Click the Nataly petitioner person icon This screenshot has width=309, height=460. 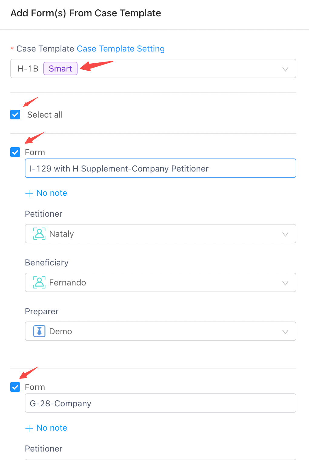tap(39, 234)
